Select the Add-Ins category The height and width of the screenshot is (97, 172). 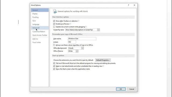pyautogui.click(x=40, y=39)
